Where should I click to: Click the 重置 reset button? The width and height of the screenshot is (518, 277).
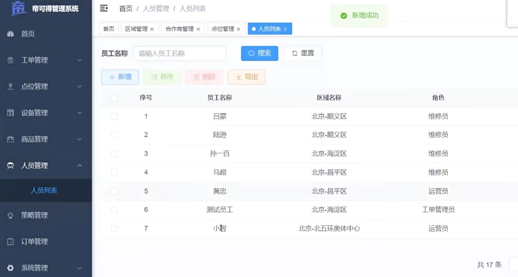point(303,53)
